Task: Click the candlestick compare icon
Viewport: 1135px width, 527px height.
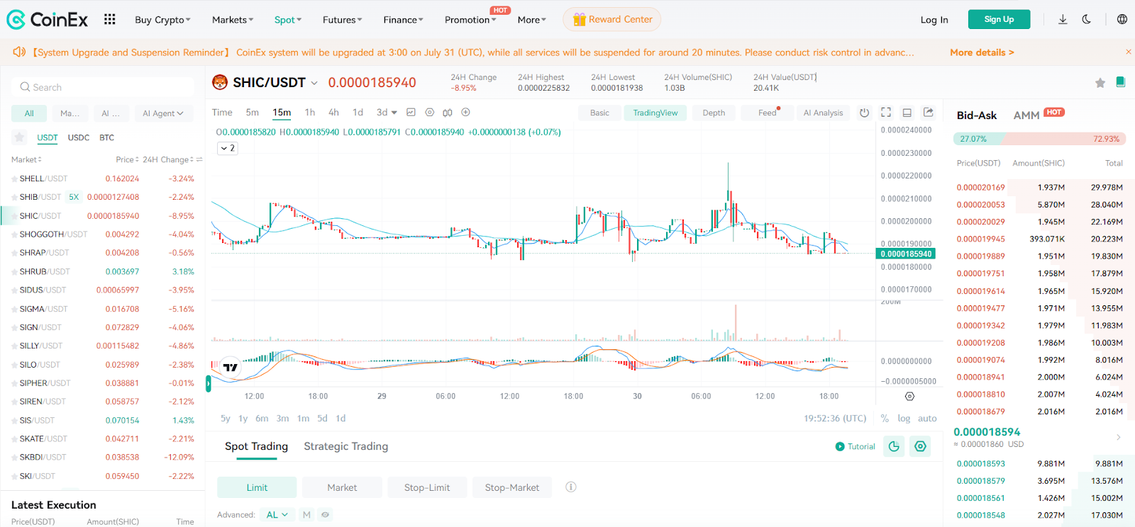Action: (x=448, y=113)
